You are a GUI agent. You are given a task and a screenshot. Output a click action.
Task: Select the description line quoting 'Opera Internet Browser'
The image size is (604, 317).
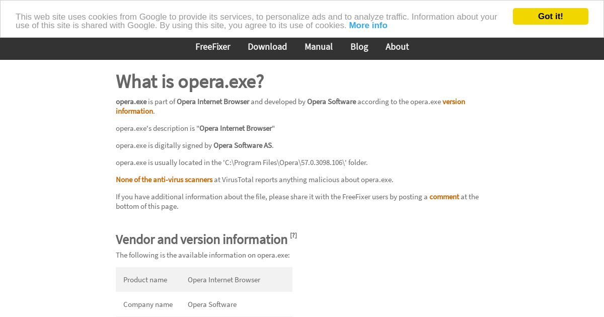tap(195, 128)
